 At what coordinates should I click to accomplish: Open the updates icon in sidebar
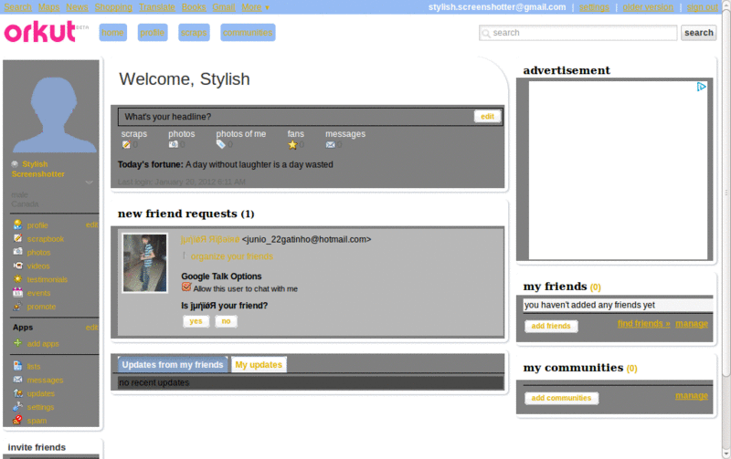(17, 393)
